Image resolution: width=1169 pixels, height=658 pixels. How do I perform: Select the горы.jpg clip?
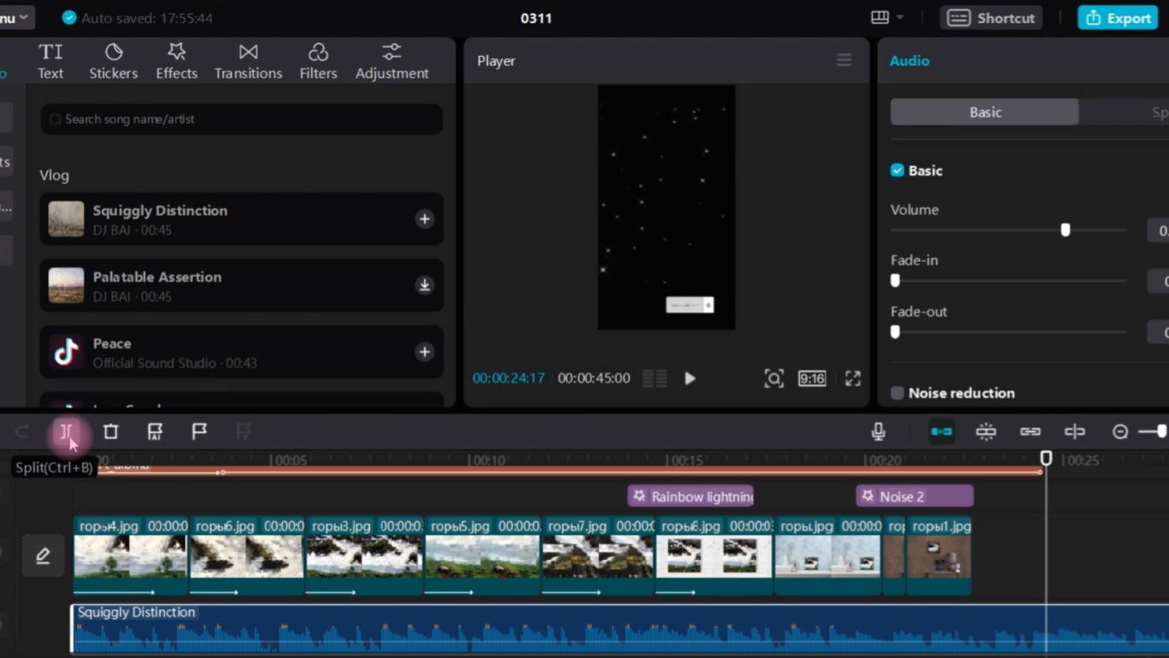click(x=828, y=555)
